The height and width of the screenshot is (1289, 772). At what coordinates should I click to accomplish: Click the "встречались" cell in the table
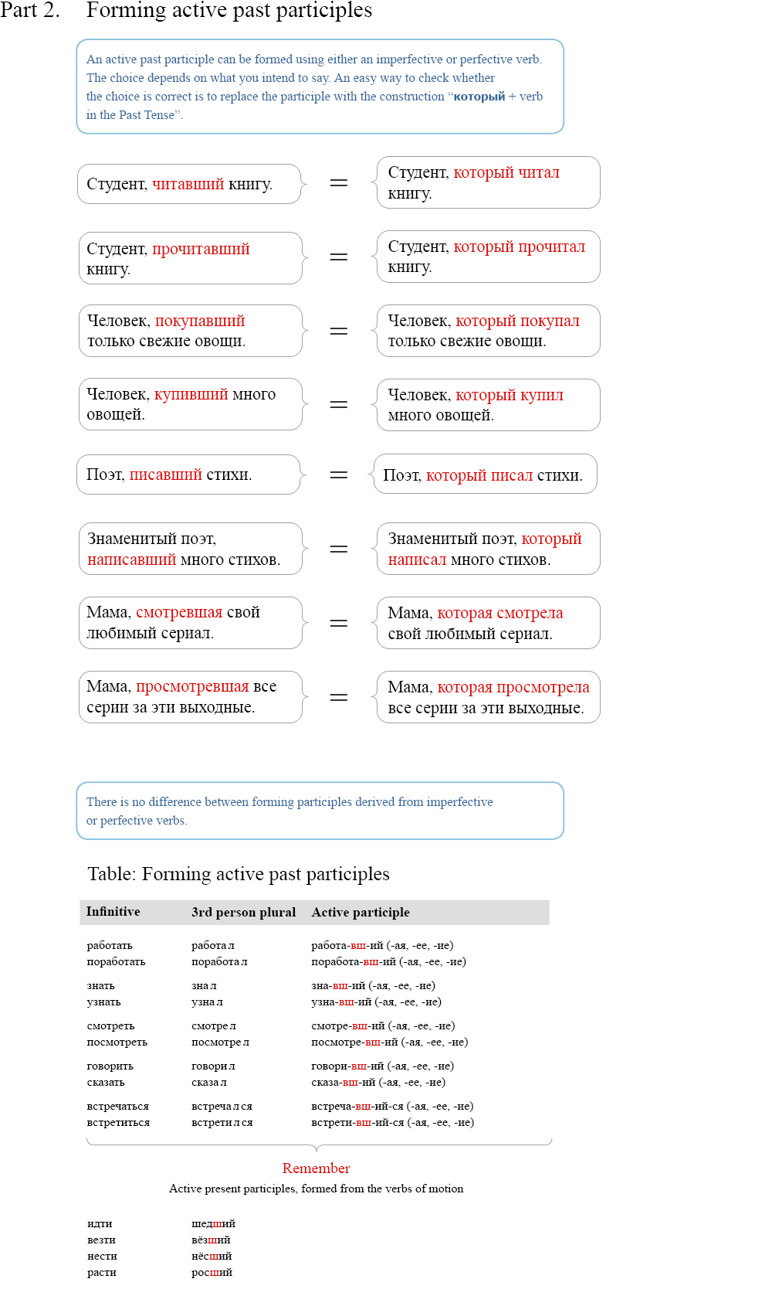[222, 1107]
